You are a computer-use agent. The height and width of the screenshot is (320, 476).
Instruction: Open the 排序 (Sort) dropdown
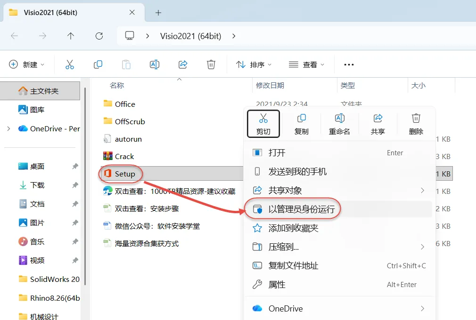click(x=254, y=64)
